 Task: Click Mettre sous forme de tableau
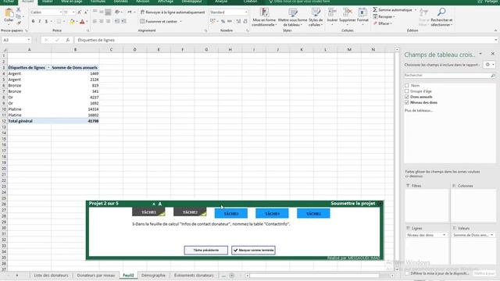click(x=292, y=17)
